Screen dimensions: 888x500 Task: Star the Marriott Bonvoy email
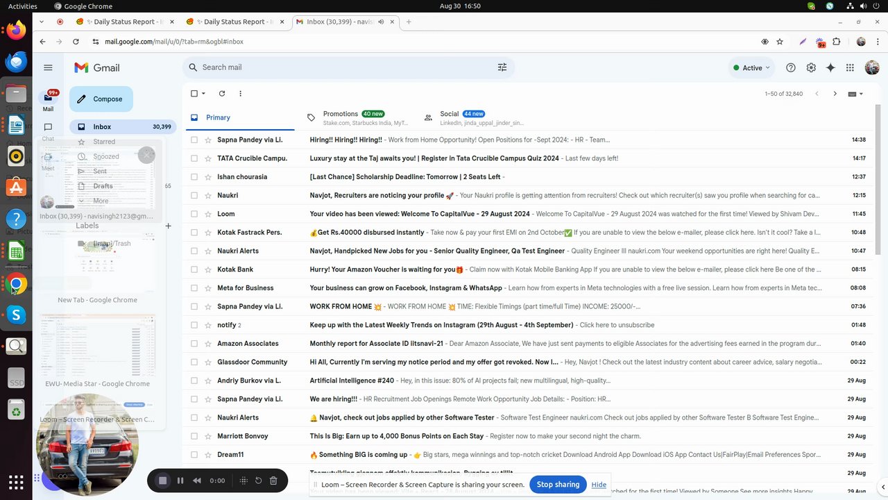pyautogui.click(x=208, y=436)
